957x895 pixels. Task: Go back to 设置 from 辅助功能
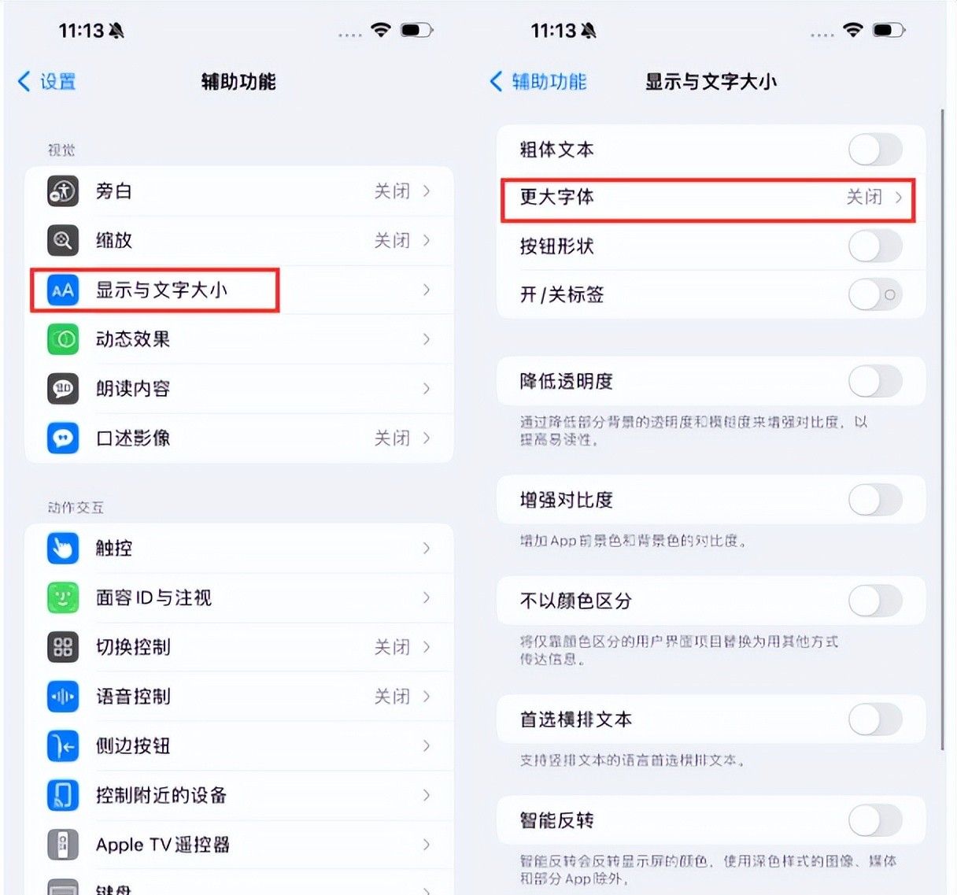(46, 81)
